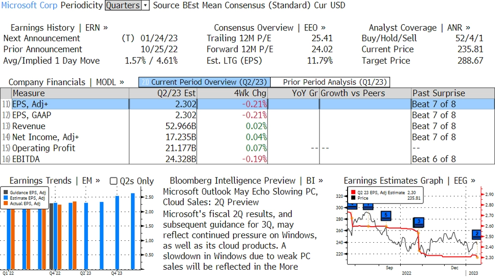
Task: Click the Buy/Hold/Sell value 52/4/1
Action: [469, 39]
